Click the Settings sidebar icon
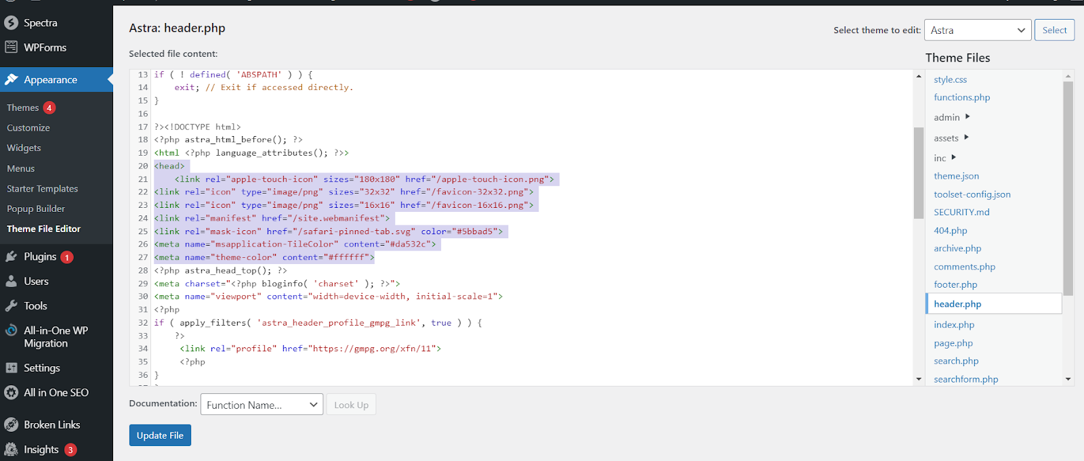The height and width of the screenshot is (461, 1084). pos(11,368)
